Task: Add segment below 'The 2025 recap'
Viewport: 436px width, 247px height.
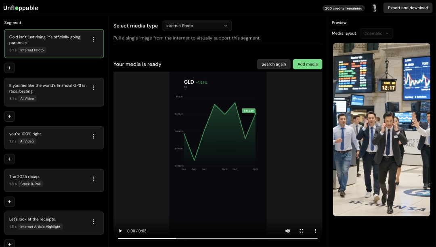Action: [x=10, y=201]
